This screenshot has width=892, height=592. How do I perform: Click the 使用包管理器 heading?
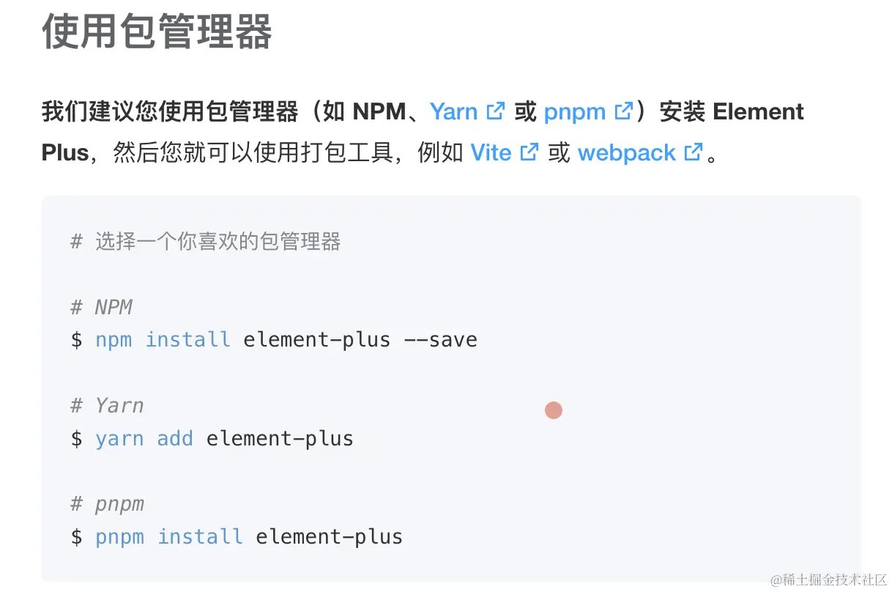(157, 32)
